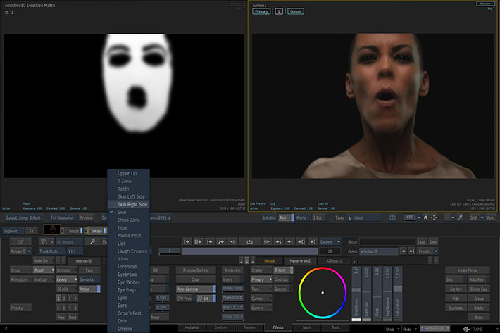Viewport: 500px width, 333px height.
Task: Open the Primary menu selector
Action: [261, 279]
